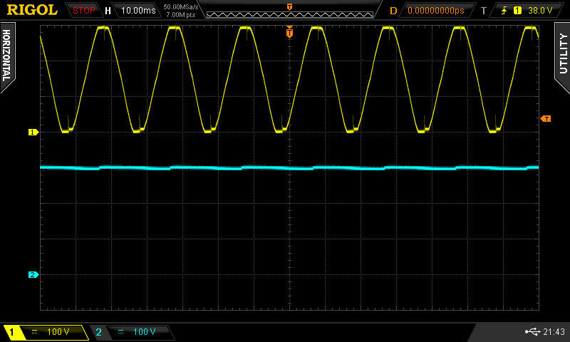Select the 38.0 V trigger level value
The image size is (570, 342).
tap(540, 11)
